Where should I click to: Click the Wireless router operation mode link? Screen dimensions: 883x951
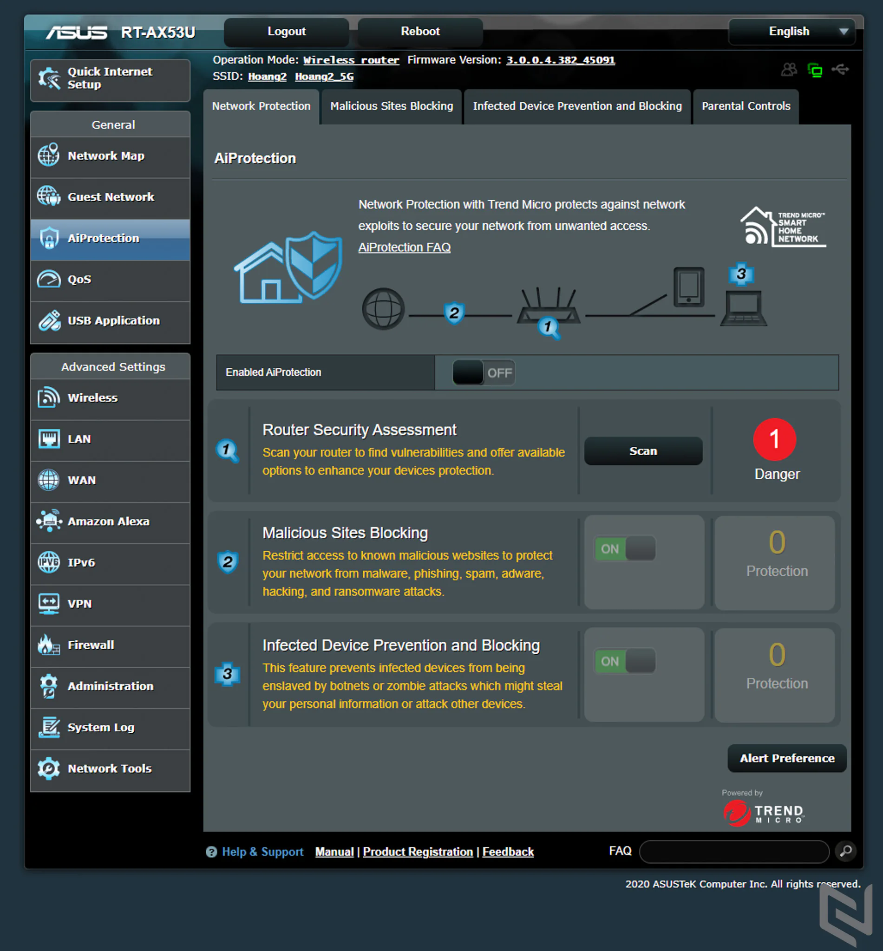(351, 60)
